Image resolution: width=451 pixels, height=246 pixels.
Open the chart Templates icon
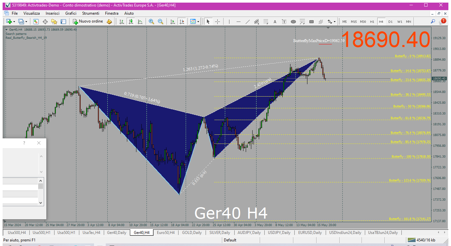pyautogui.click(x=193, y=22)
